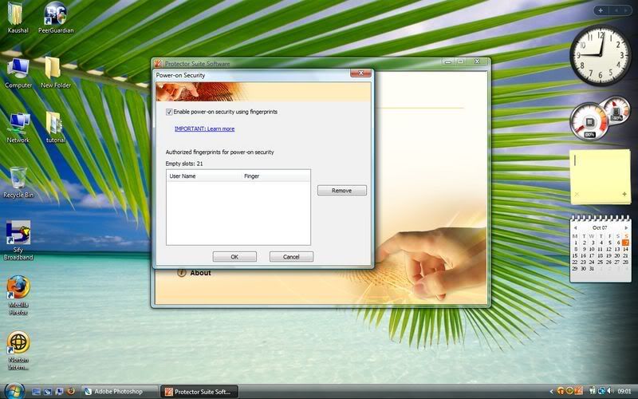Confirm with the OK button
This screenshot has height=399, width=638.
234,256
